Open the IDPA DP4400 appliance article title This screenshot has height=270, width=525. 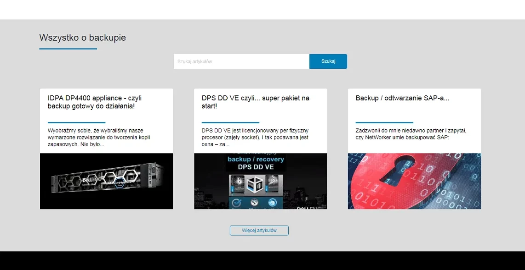point(95,102)
